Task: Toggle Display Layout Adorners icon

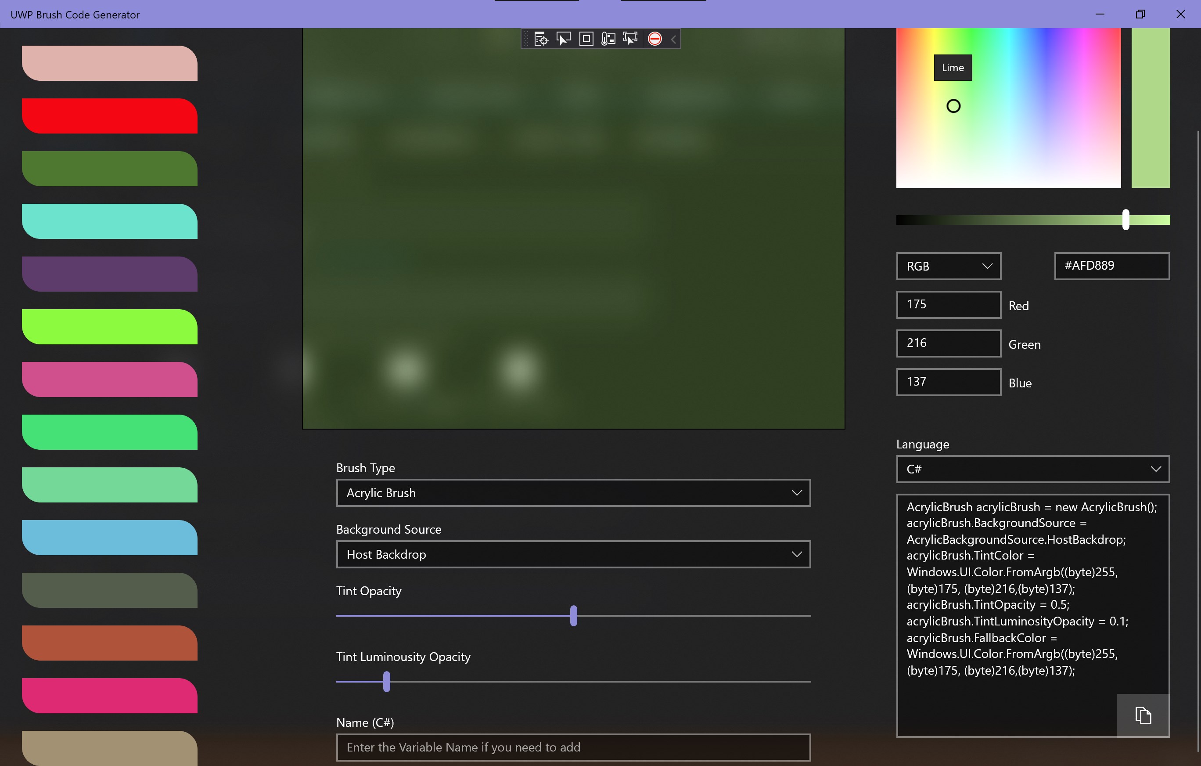Action: (586, 39)
